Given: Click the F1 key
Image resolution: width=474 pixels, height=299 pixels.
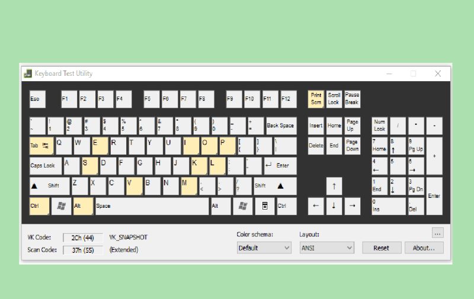Looking at the screenshot, I should coord(69,99).
